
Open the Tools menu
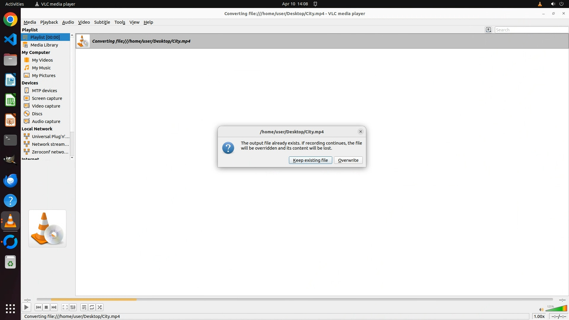point(120,22)
